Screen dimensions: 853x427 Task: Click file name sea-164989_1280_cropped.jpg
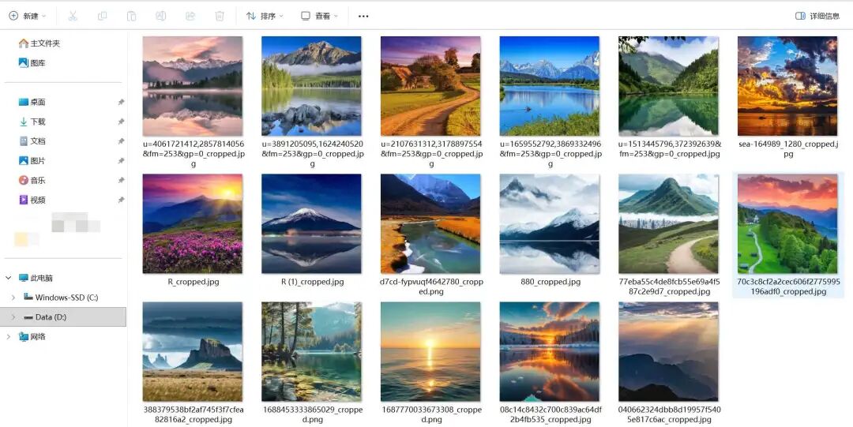[x=787, y=149]
